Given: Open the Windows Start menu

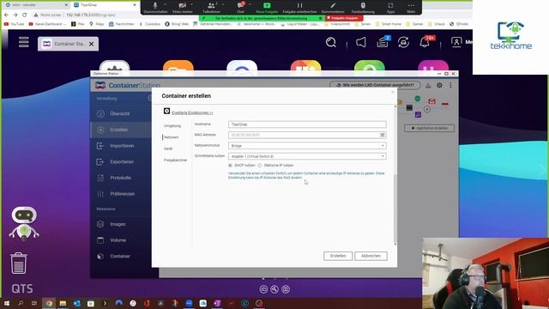Looking at the screenshot, I should pos(6,303).
